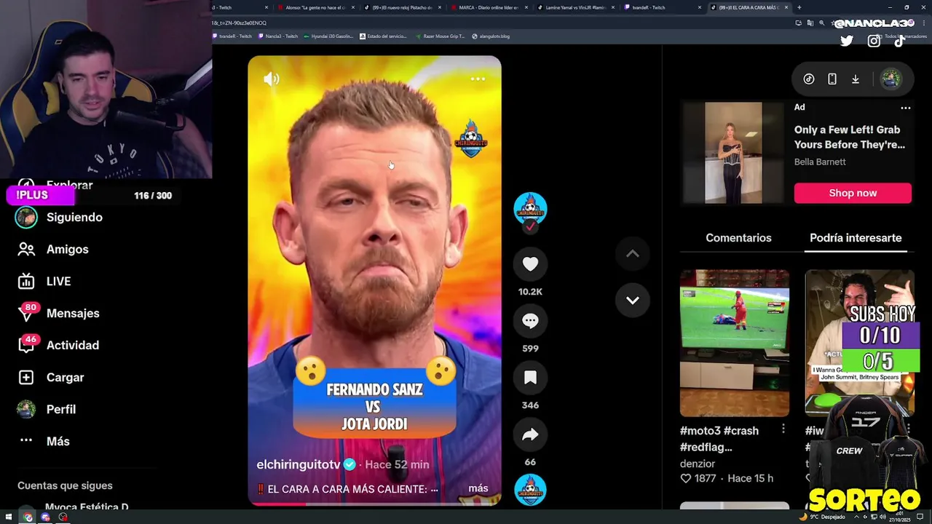Open Siguiendo in the sidebar
932x524 pixels.
(74, 217)
